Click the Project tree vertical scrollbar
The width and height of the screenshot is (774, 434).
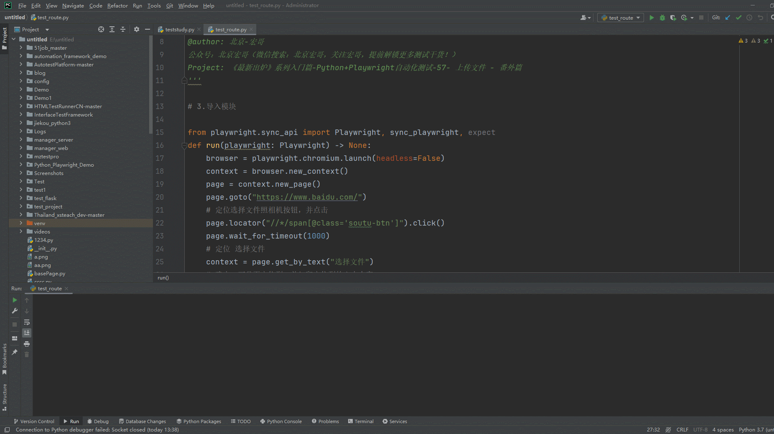151,84
